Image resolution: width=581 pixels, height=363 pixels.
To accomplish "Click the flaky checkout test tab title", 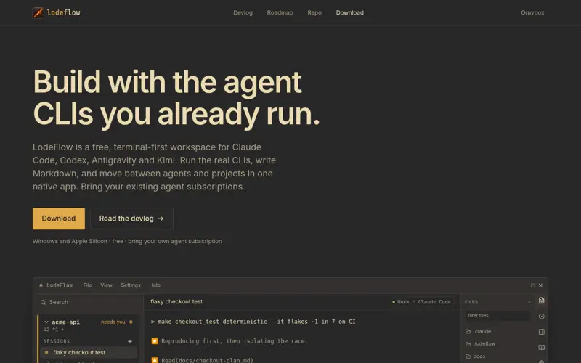I will tap(176, 301).
